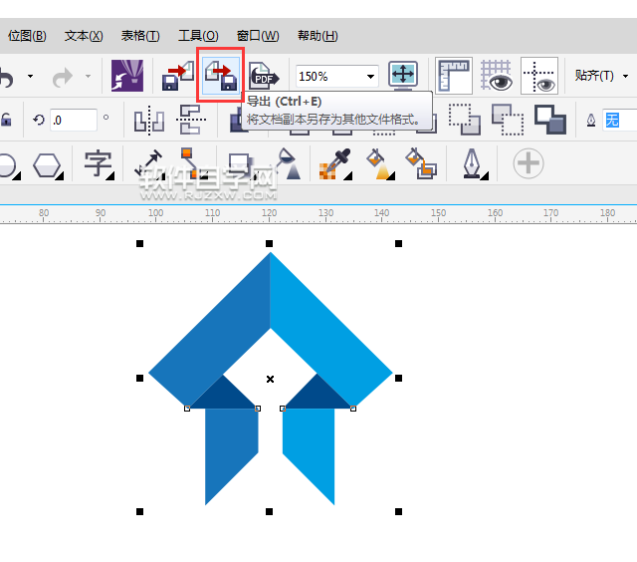Select the Text tool
The width and height of the screenshot is (637, 562).
[98, 163]
